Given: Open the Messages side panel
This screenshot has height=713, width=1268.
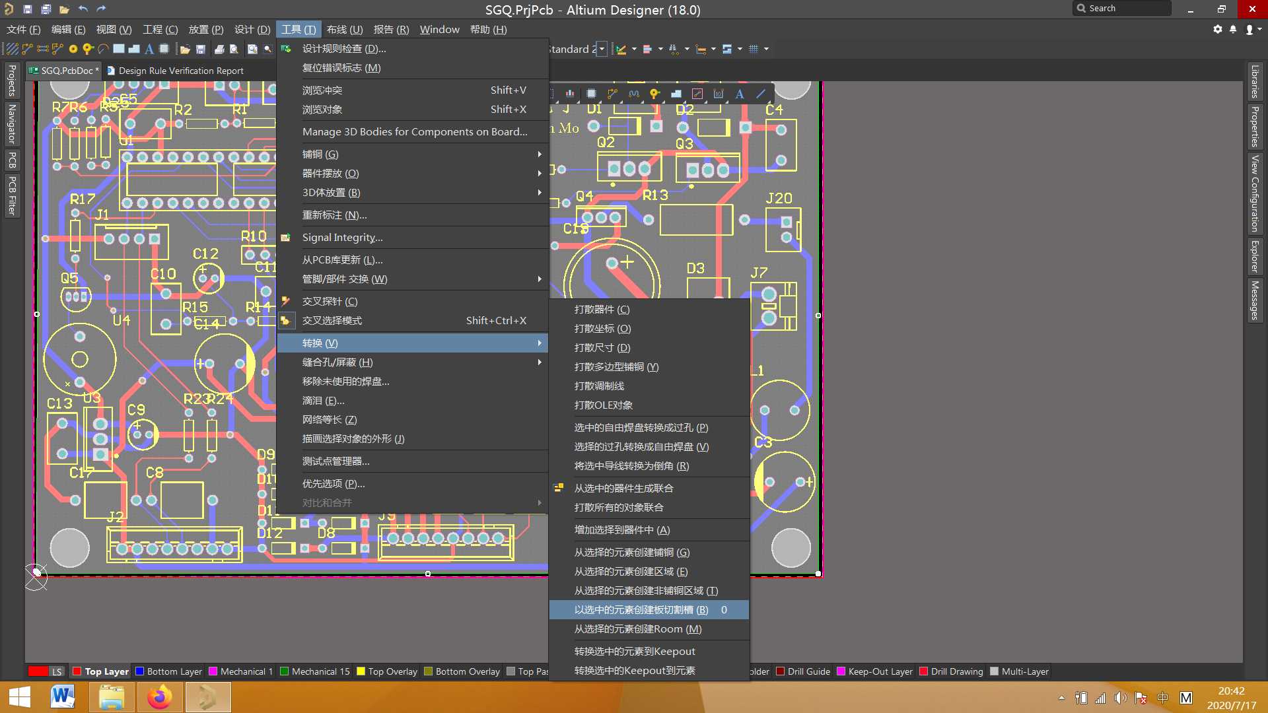Looking at the screenshot, I should click(x=1255, y=300).
